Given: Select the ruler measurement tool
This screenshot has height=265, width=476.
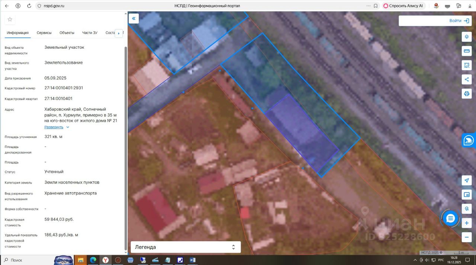Looking at the screenshot, I should (467, 51).
